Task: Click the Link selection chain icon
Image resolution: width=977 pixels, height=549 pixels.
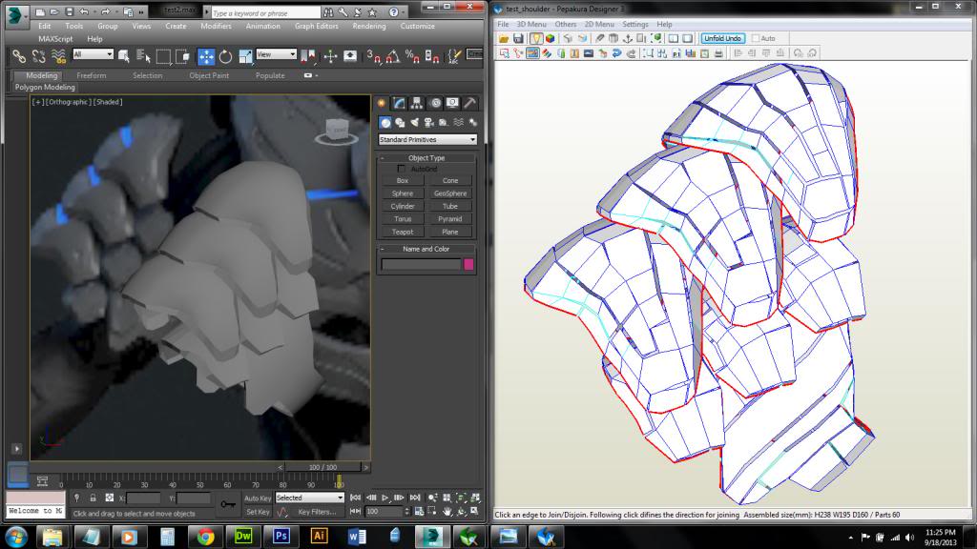Action: [18, 56]
